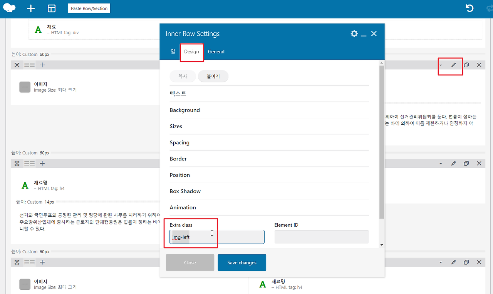This screenshot has height=294, width=493.
Task: Edit the top inner row with the pencil
Action: 453,65
